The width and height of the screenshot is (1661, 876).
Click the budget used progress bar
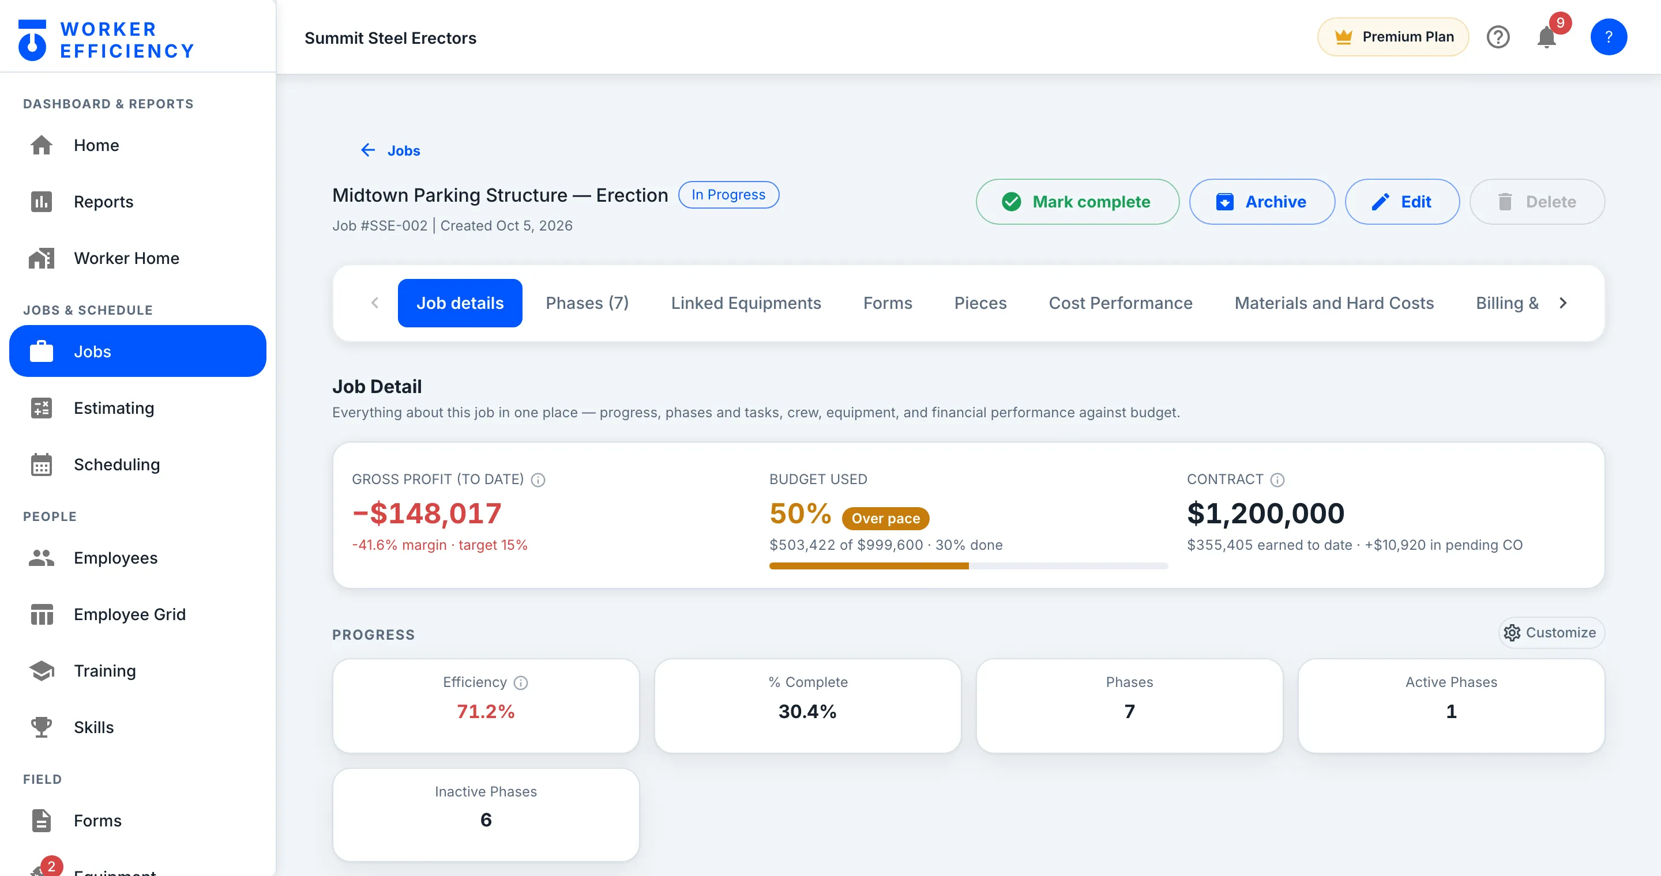(x=968, y=565)
